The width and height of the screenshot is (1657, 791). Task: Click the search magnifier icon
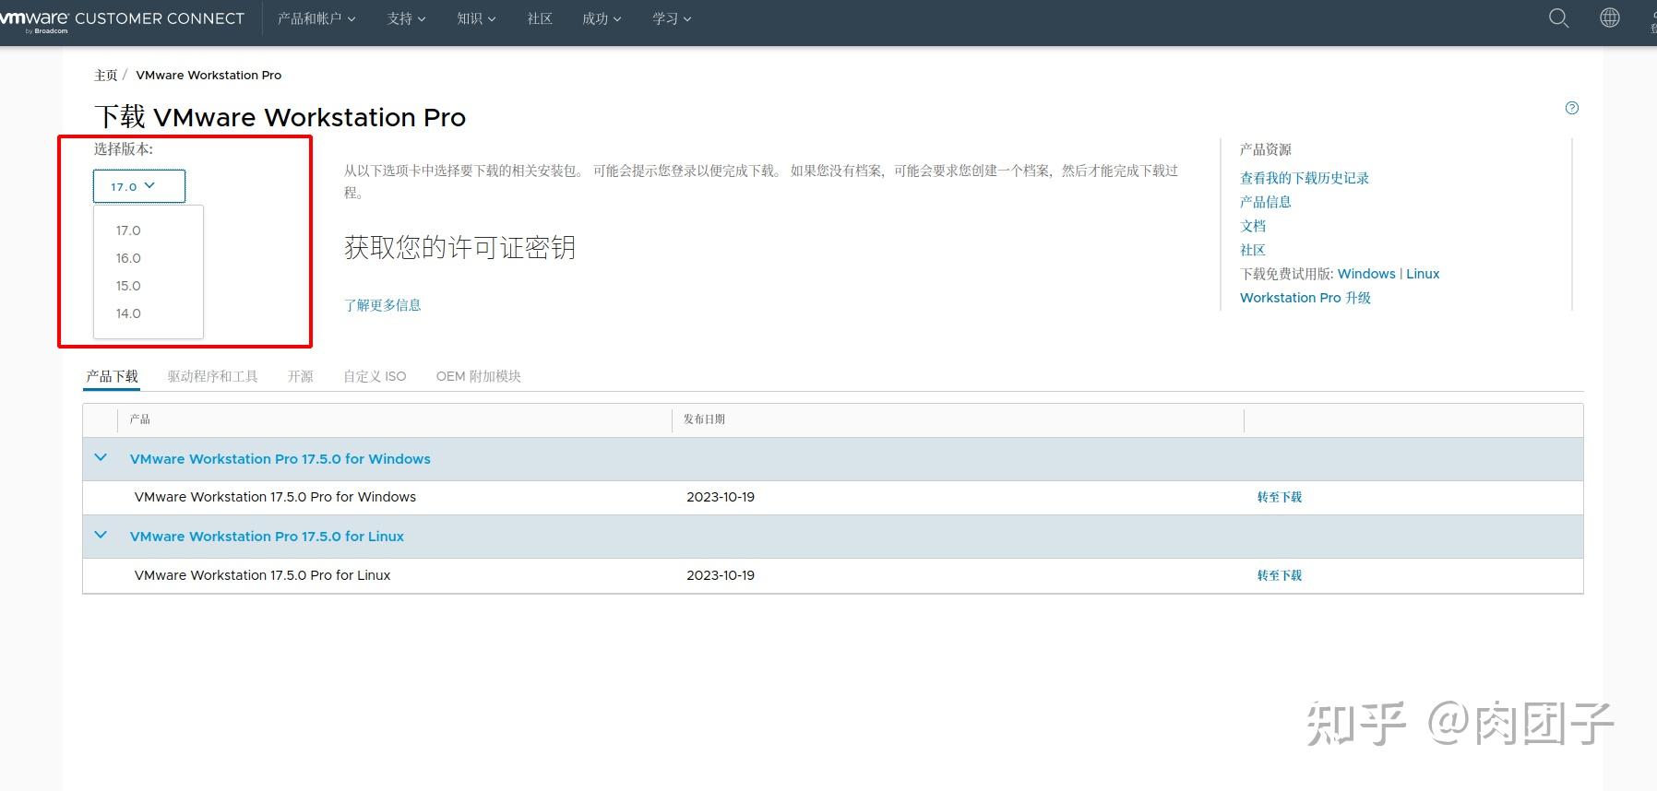(x=1558, y=18)
